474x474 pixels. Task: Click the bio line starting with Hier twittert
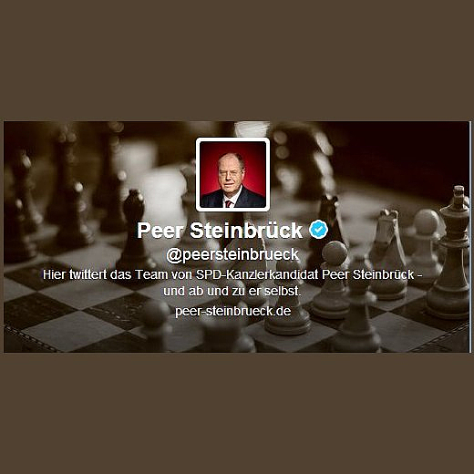[232, 274]
